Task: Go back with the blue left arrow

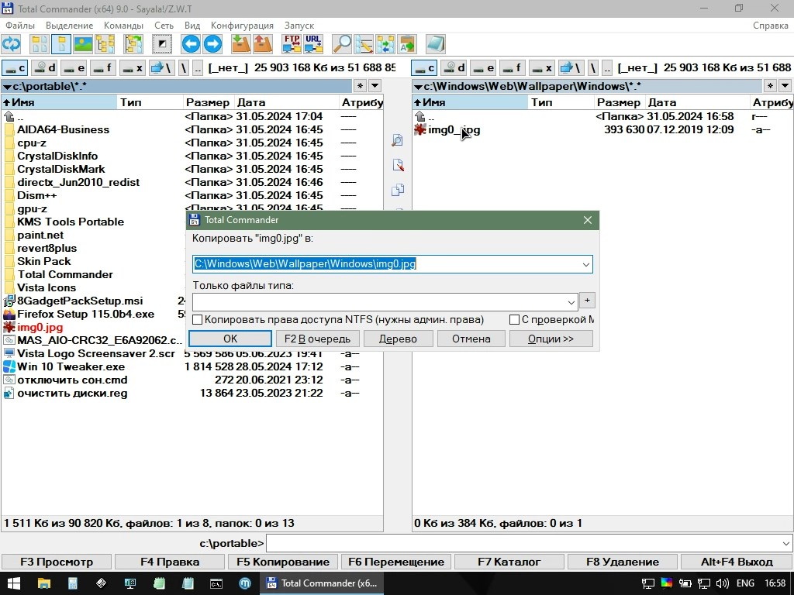Action: [191, 44]
